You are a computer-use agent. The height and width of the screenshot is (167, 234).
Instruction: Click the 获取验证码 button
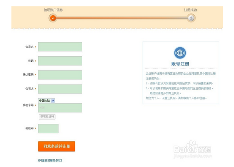point(47,117)
